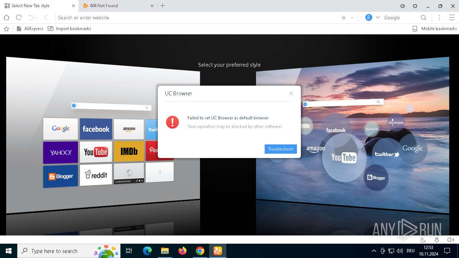Select the amazon tile in classic style

pos(129,129)
